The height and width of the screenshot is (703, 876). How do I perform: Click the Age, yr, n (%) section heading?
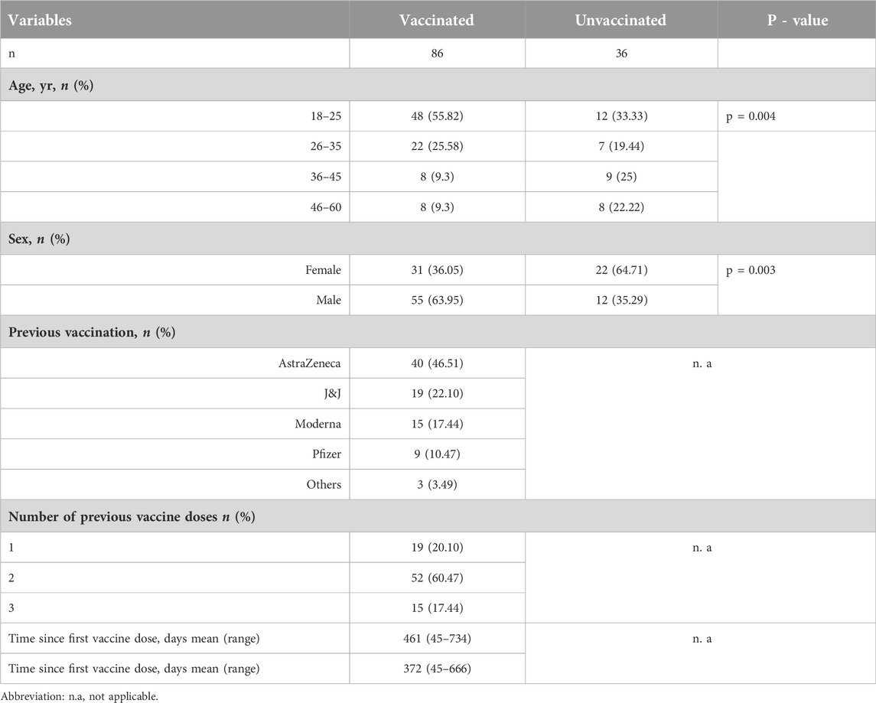[50, 86]
